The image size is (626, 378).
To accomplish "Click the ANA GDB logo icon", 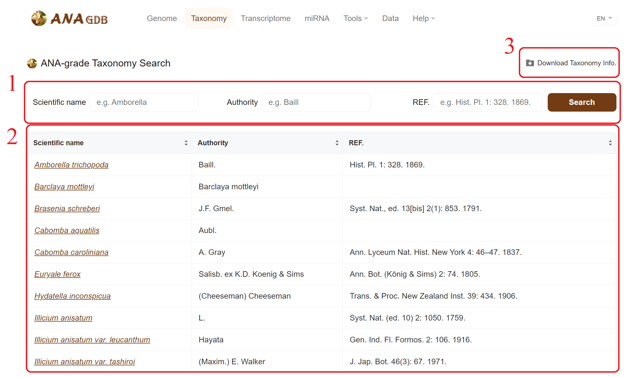I will tap(39, 19).
